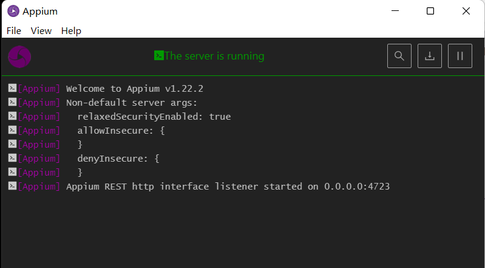
Task: Open the File menu
Action: [13, 30]
